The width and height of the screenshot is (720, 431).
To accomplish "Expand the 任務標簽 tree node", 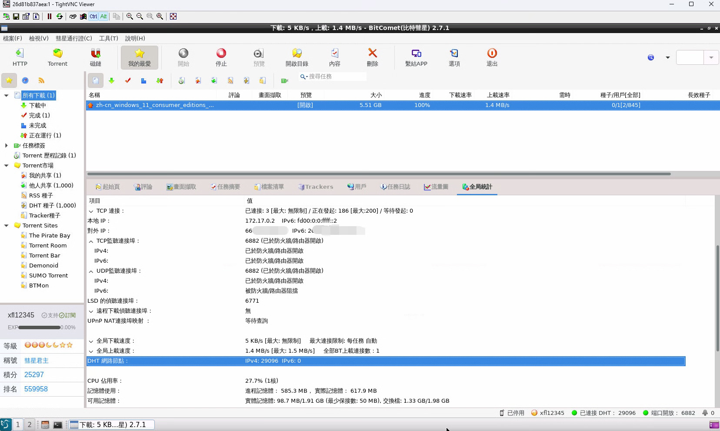I will (x=6, y=145).
